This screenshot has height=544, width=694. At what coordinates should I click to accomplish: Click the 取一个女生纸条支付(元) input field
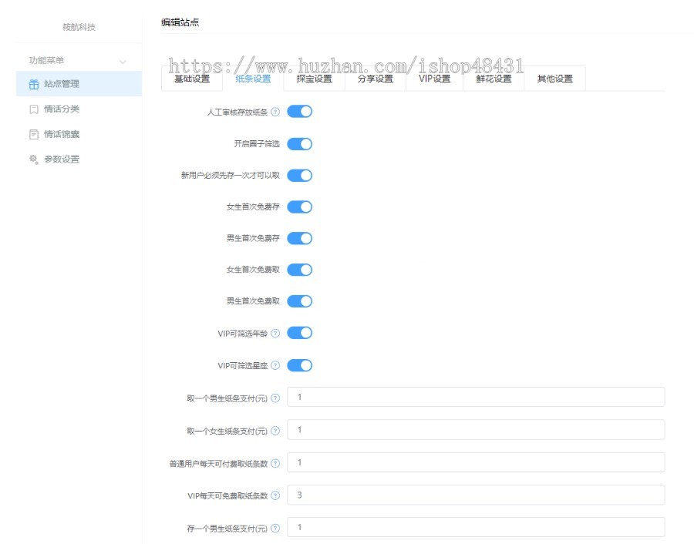point(476,429)
